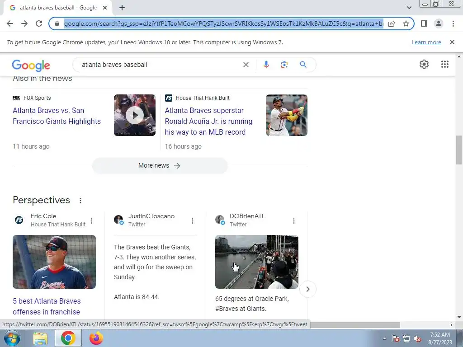Open the taskbar clock and date
Viewport: 463px width, 347px height.
tap(440, 338)
